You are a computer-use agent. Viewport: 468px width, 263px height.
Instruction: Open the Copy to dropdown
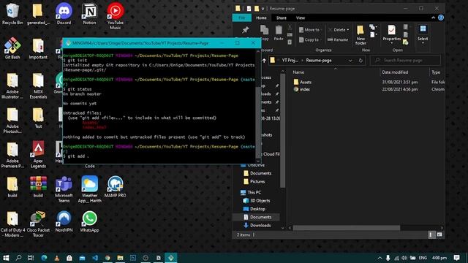[x=310, y=39]
